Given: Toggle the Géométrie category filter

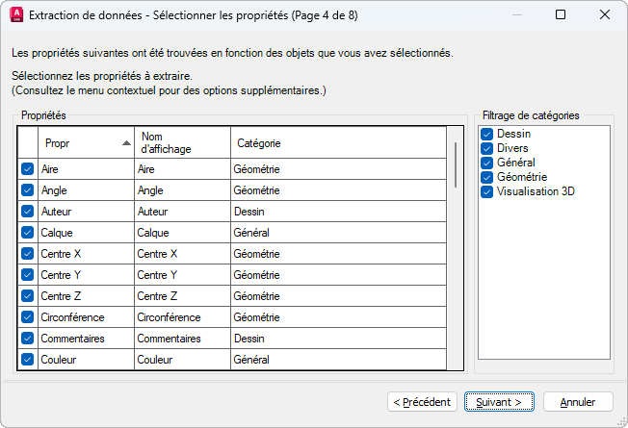Looking at the screenshot, I should click(487, 178).
